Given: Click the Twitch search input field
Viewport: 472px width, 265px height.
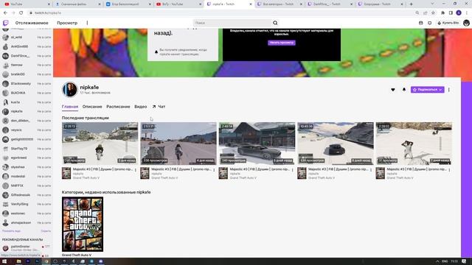Looking at the screenshot, I should click(232, 23).
